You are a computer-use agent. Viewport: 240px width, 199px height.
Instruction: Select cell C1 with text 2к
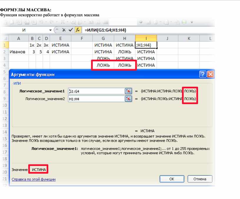[39, 45]
